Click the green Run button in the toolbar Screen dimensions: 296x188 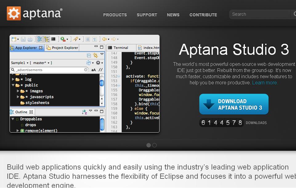click(62, 39)
